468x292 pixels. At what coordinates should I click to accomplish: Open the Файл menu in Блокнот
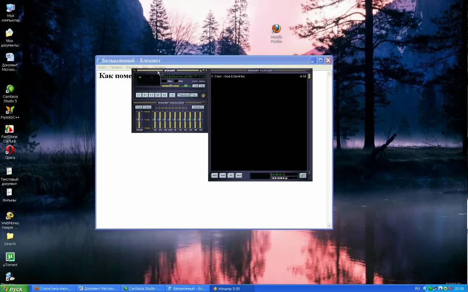click(102, 67)
